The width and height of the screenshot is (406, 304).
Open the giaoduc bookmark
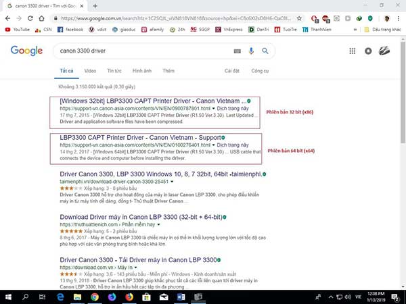[124, 30]
